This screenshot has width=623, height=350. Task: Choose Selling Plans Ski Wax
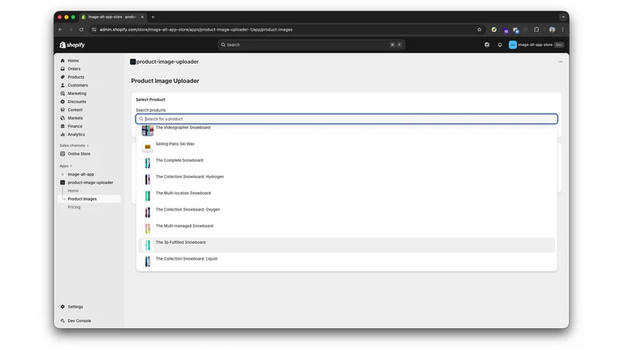point(347,147)
